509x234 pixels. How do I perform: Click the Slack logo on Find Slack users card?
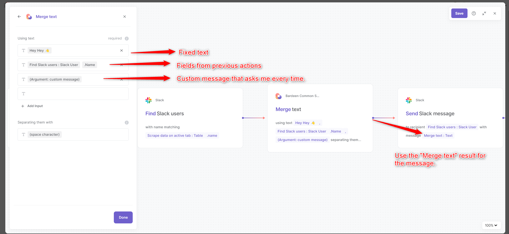pos(148,100)
